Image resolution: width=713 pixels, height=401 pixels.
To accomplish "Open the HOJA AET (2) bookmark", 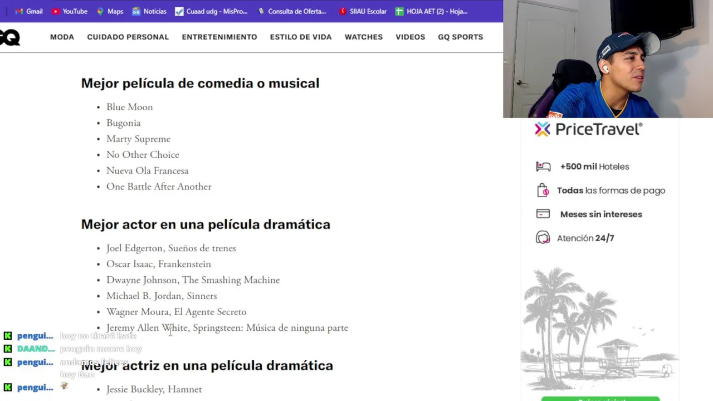I will coord(431,11).
